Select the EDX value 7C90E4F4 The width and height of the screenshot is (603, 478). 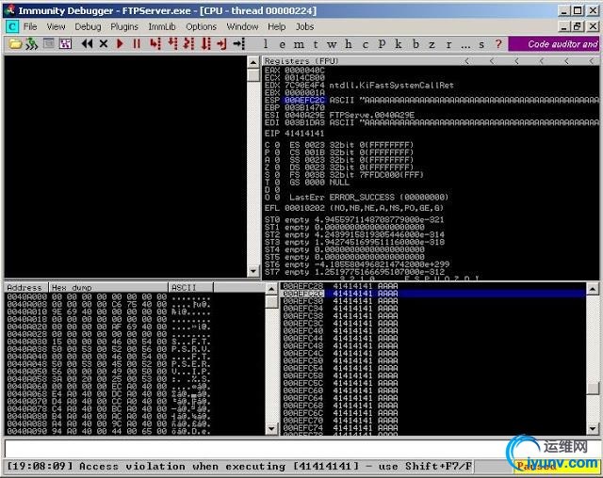304,86
